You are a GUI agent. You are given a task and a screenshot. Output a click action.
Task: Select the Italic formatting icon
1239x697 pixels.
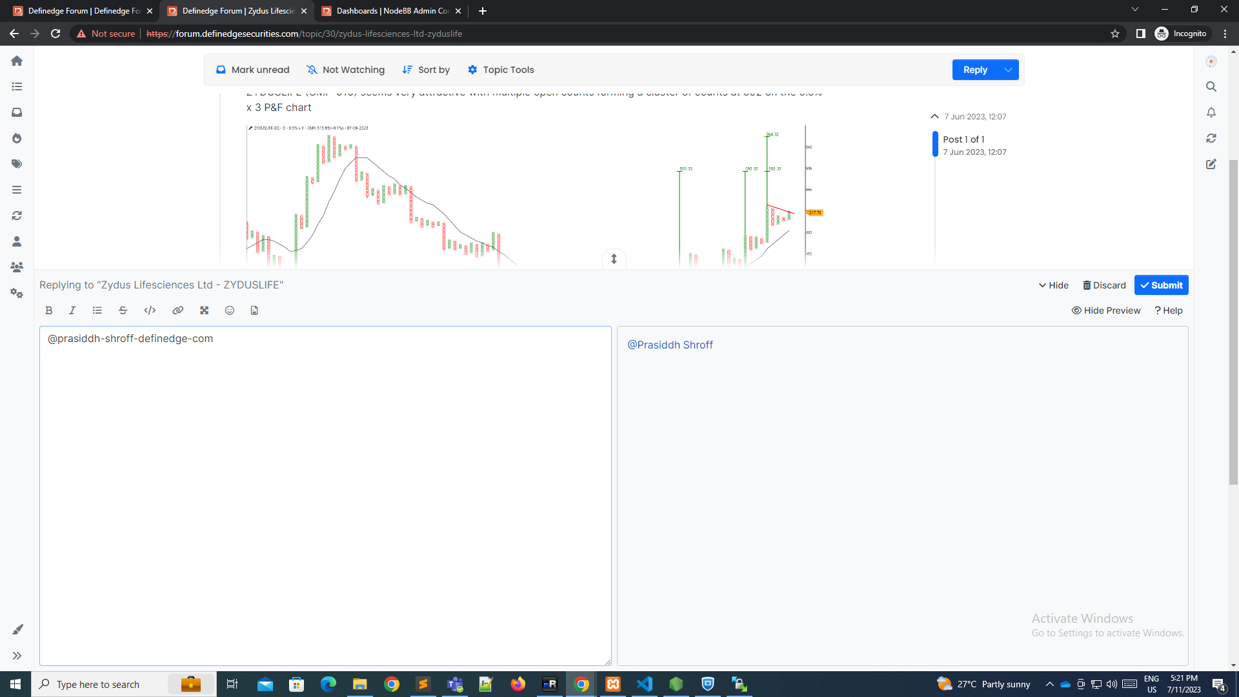tap(72, 310)
